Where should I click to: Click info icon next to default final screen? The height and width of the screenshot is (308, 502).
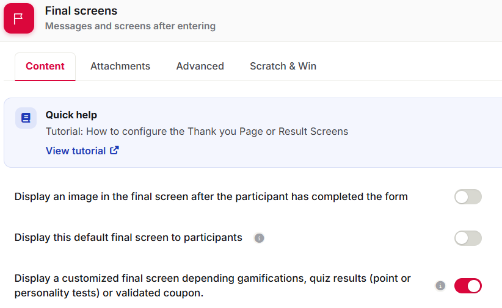(x=259, y=238)
